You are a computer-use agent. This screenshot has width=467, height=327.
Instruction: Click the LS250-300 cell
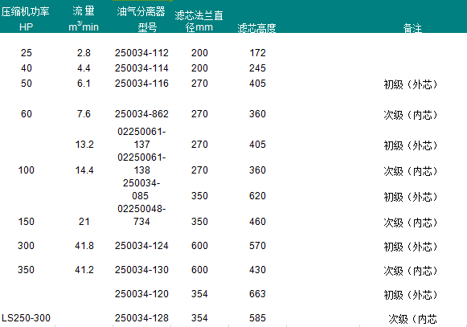click(x=26, y=318)
